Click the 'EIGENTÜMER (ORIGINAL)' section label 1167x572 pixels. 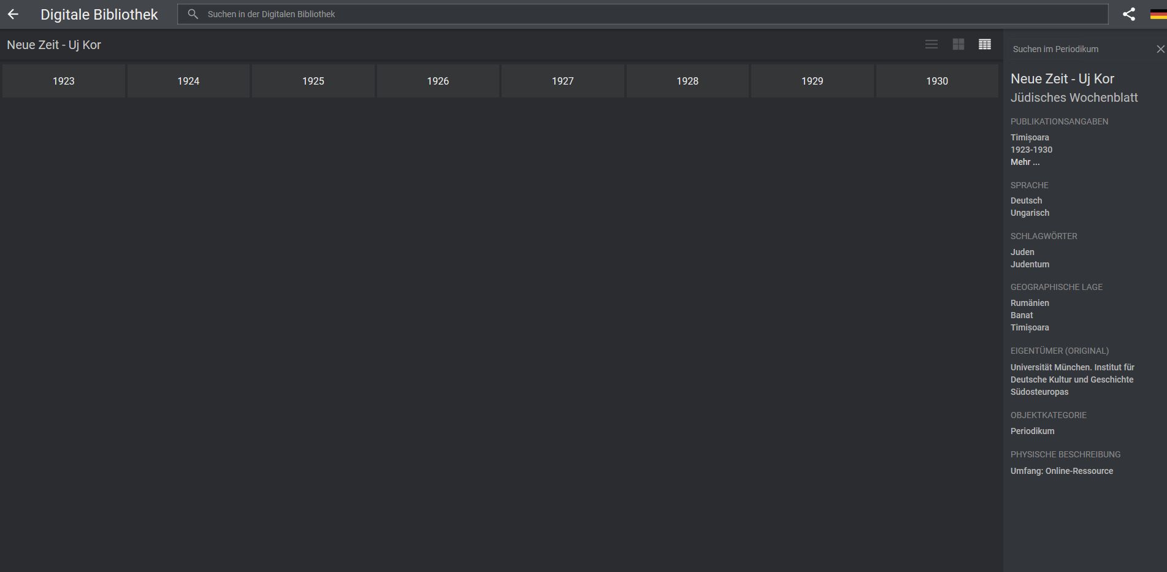(x=1059, y=351)
